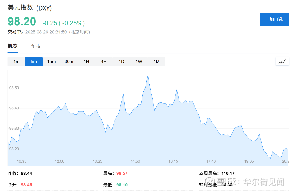Click the line chart type icon
The image size is (293, 191).
(x=282, y=61)
